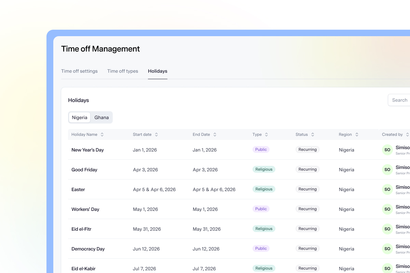Click start date Jan 1, 2026

click(x=145, y=150)
